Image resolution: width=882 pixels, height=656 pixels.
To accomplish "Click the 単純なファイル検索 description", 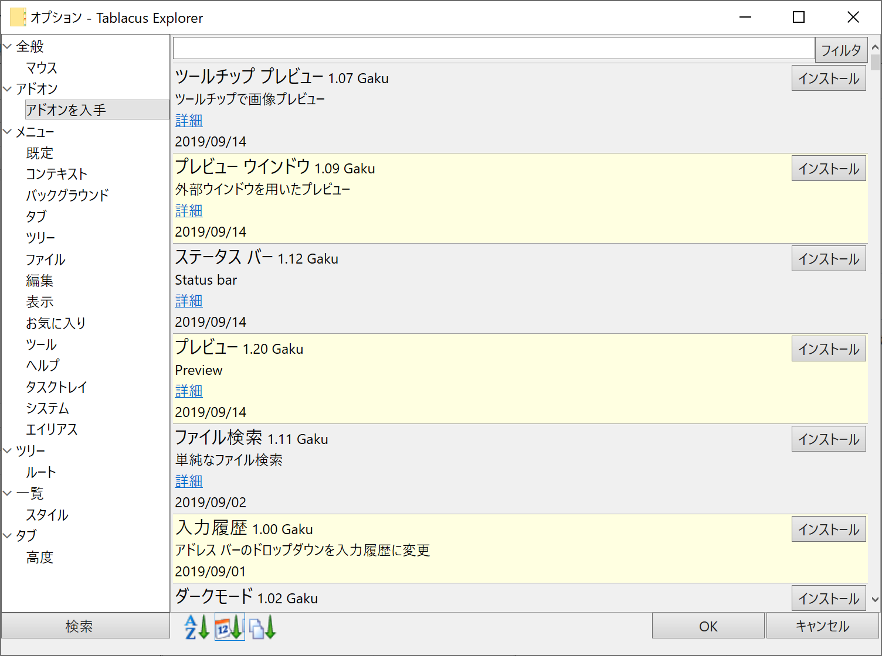I will tap(229, 460).
